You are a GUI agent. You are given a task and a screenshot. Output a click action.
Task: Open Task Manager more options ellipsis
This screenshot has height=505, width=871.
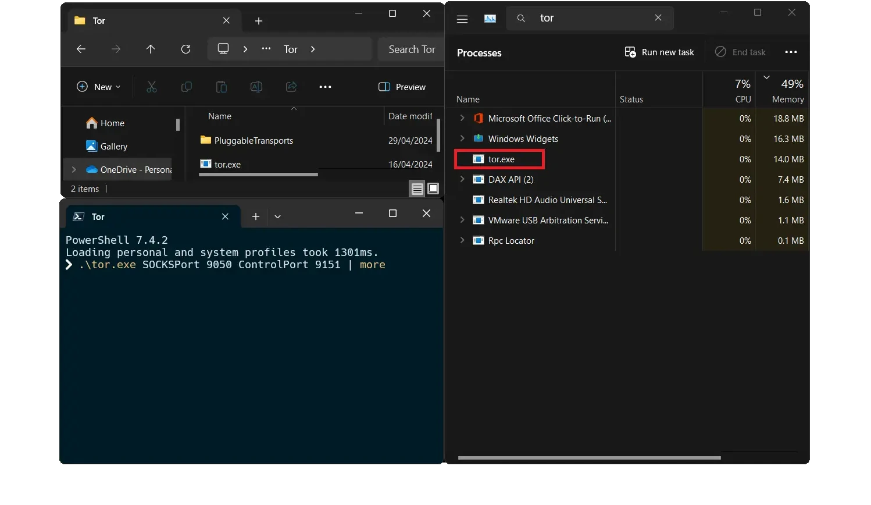[791, 52]
